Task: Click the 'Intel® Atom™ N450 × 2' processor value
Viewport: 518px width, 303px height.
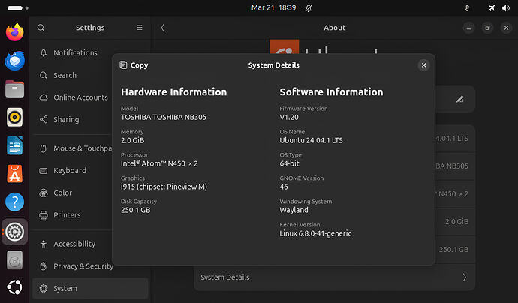Action: point(159,163)
